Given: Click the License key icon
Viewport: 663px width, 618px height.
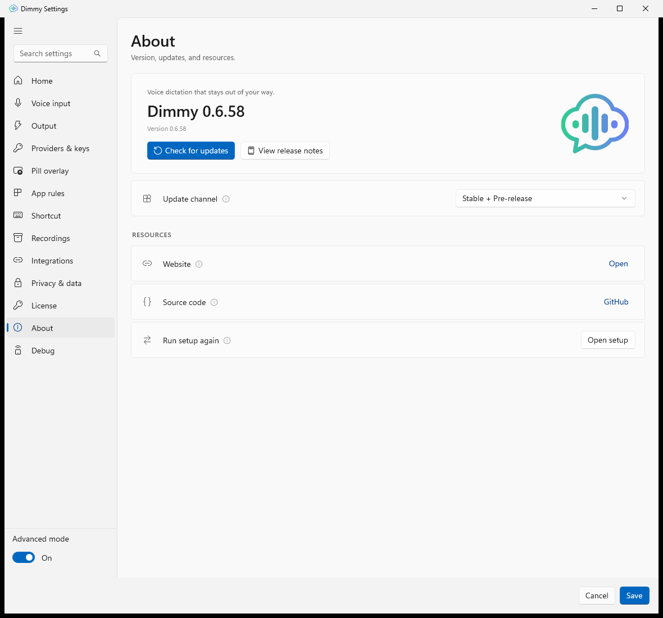Looking at the screenshot, I should (18, 305).
